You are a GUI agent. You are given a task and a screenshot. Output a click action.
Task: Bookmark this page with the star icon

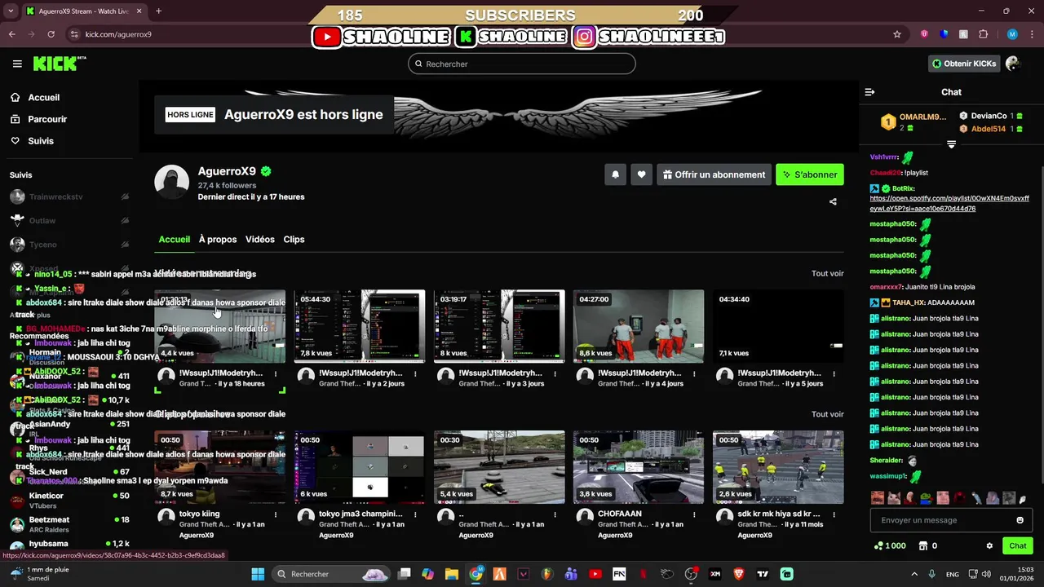pos(897,34)
